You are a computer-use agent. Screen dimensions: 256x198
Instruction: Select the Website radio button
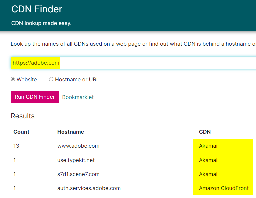(13, 79)
